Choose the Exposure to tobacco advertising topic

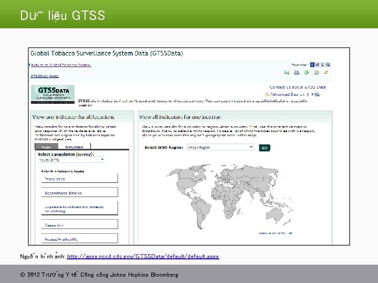pos(80,209)
